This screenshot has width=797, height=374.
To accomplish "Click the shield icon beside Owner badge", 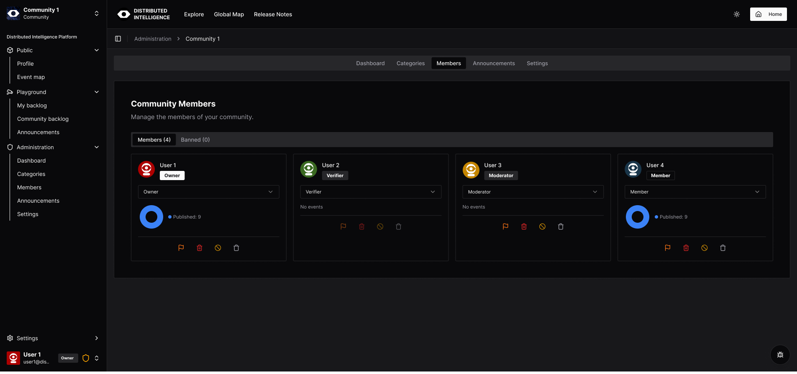I will tap(86, 358).
